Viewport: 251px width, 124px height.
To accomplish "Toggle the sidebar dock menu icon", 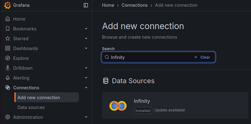I will click(86, 5).
